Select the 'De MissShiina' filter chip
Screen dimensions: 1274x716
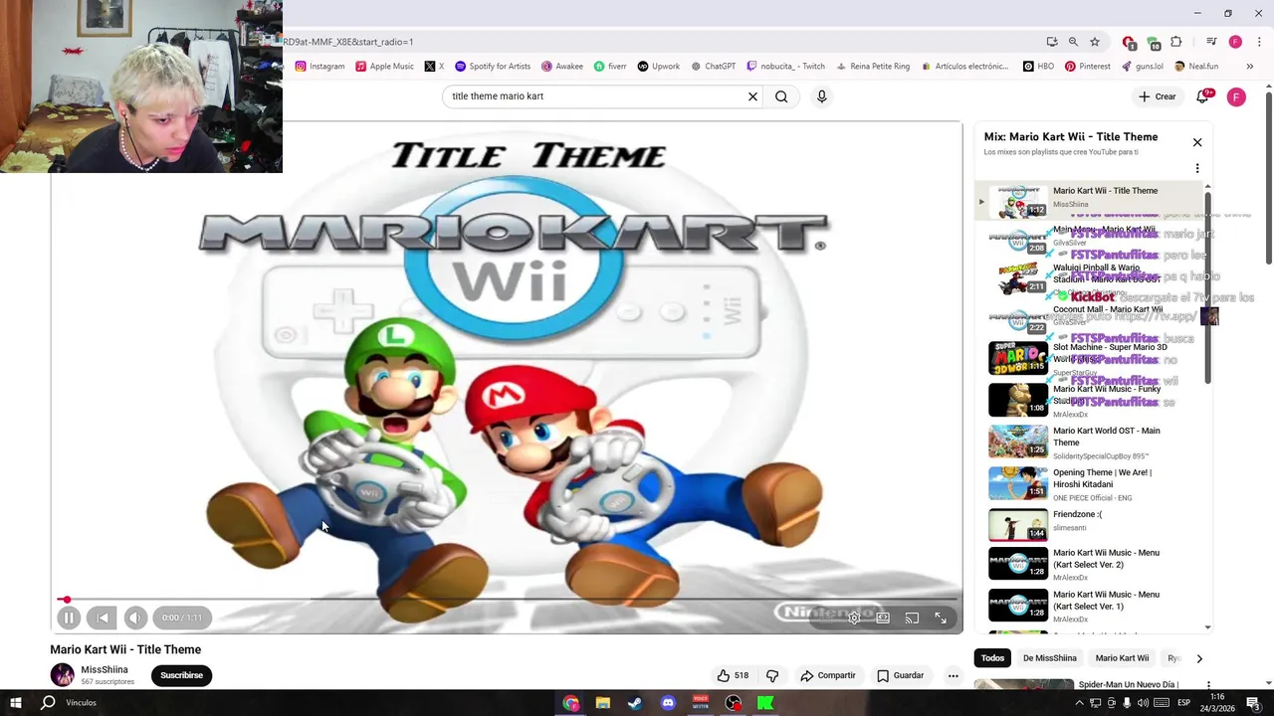[x=1050, y=658]
